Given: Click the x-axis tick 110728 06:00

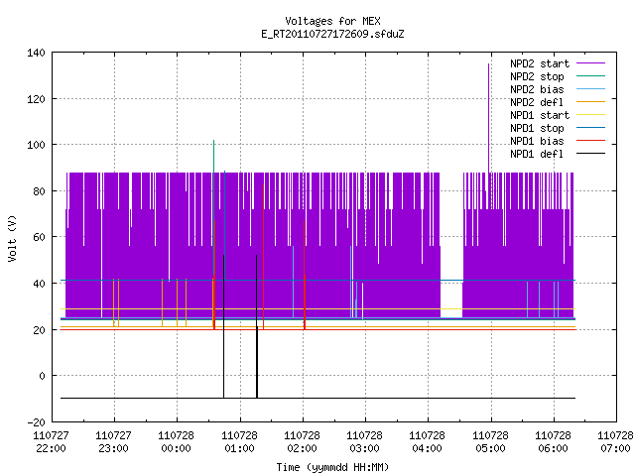Looking at the screenshot, I should (x=554, y=442).
